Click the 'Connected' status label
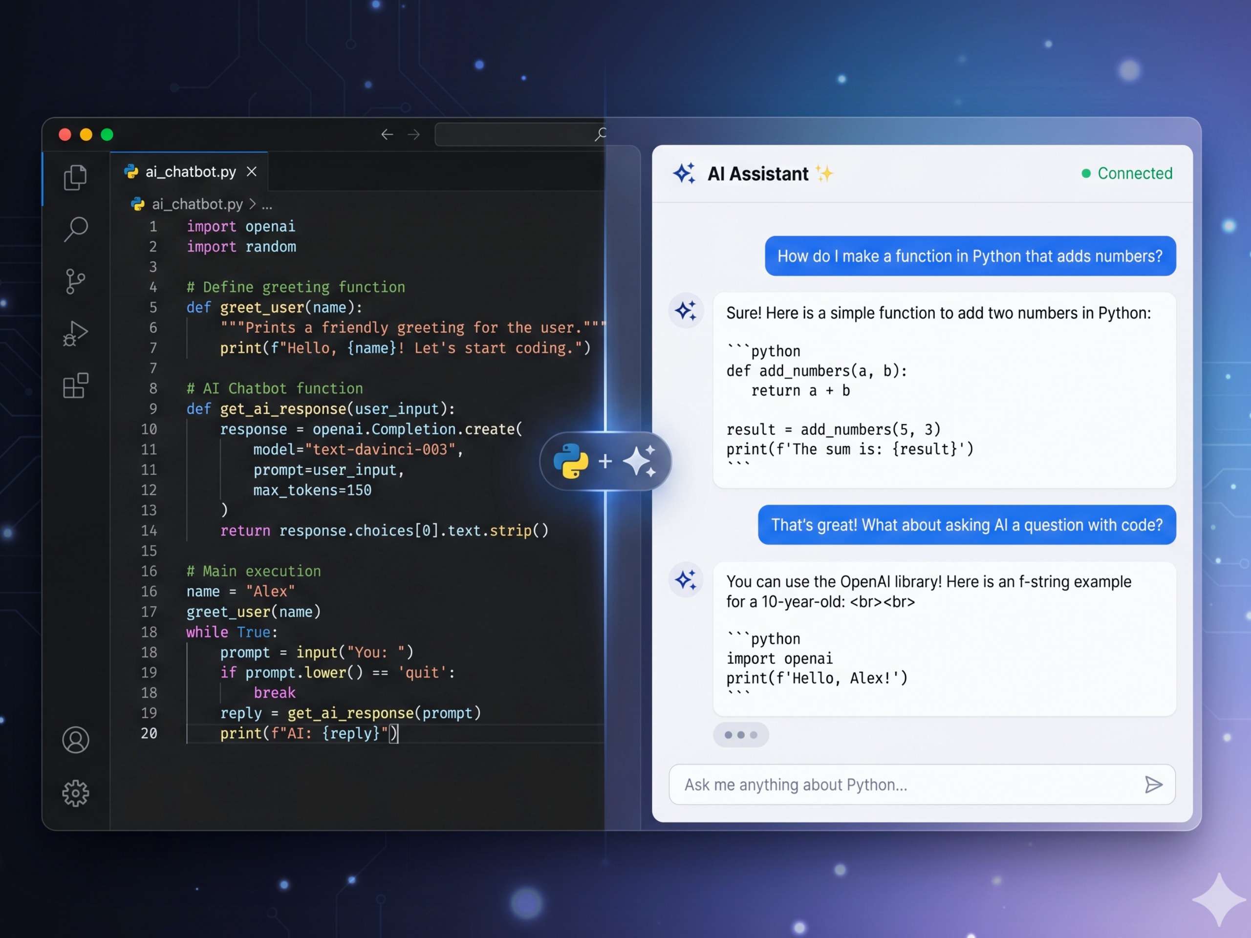This screenshot has height=938, width=1251. tap(1135, 173)
